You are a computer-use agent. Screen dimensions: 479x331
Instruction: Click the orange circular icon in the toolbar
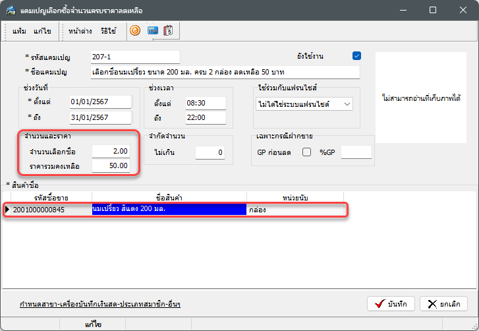pyautogui.click(x=135, y=30)
